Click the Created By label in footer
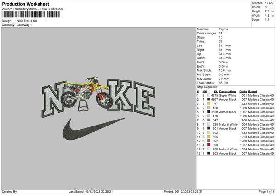This screenshot has height=195, width=276. click(x=10, y=191)
